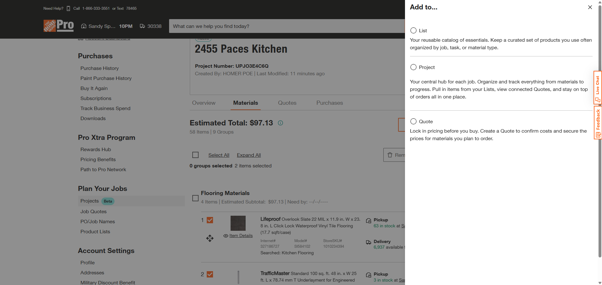Check the Flooring Materials group checkbox
The width and height of the screenshot is (602, 285).
click(x=195, y=198)
